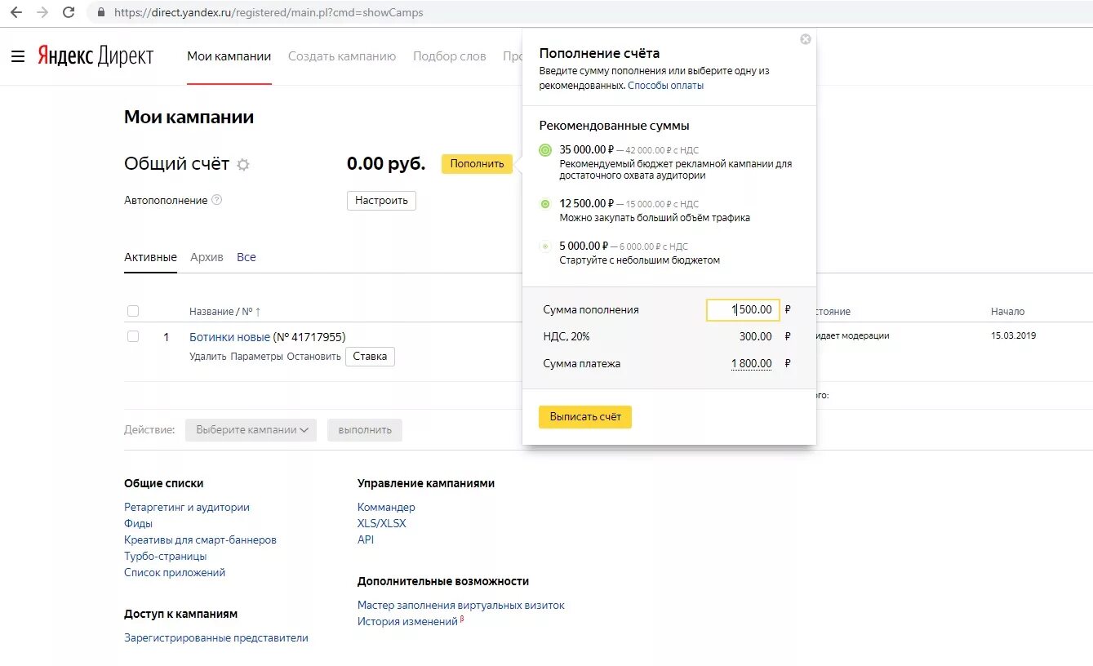
Task: Open the Способы оплаты link
Action: 665,86
